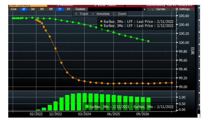Viewport: 210px width, 122px height.
Task: Click the 02/2022 x-axis date label
Action: click(36, 114)
